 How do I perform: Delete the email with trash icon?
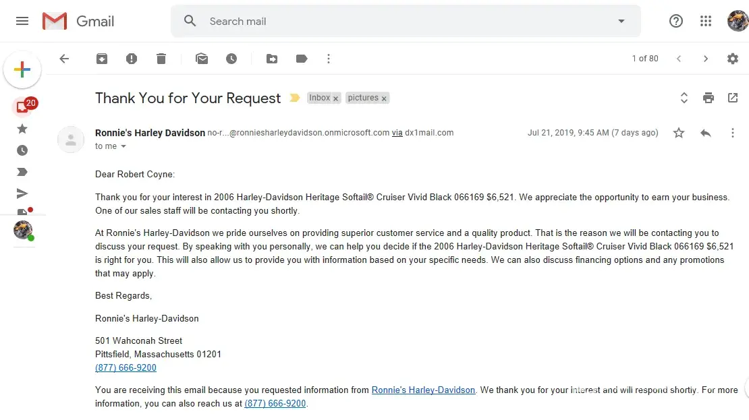(x=161, y=59)
